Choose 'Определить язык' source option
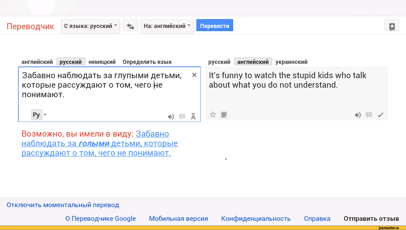 point(147,62)
